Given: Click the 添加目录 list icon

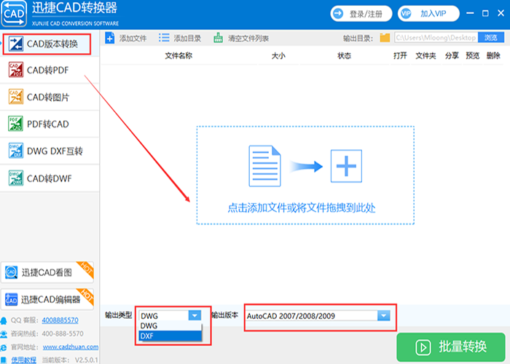Looking at the screenshot, I should click(x=164, y=38).
